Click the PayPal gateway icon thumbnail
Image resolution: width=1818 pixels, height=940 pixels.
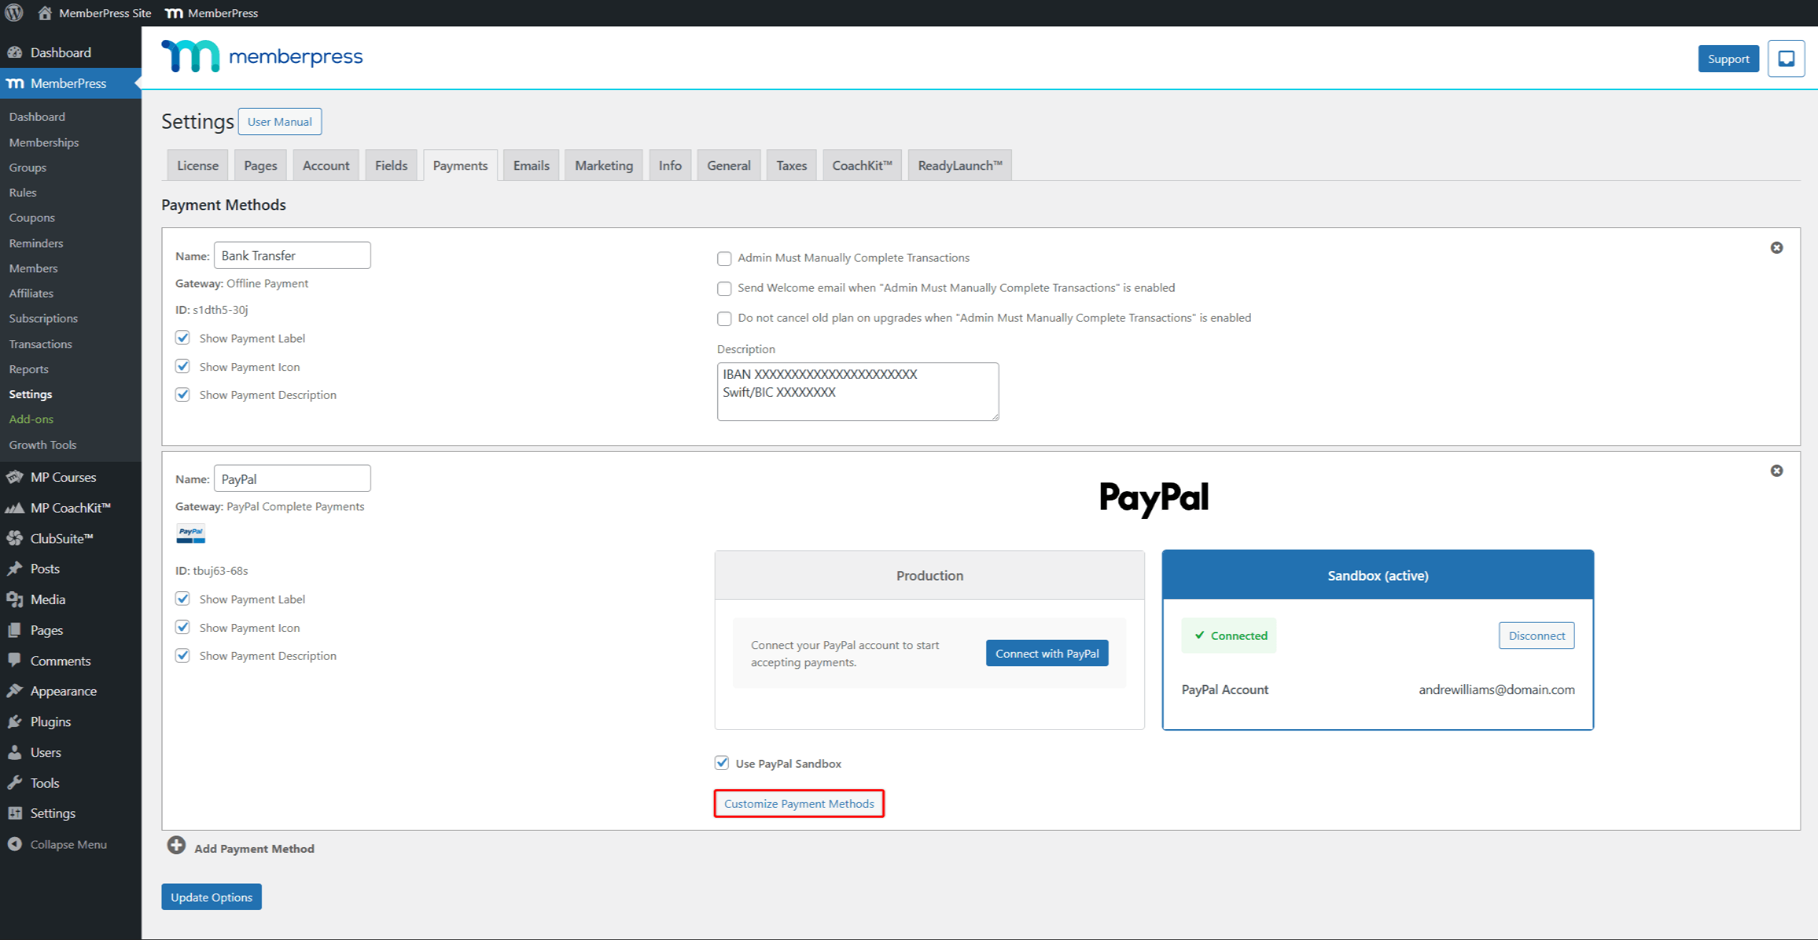[x=190, y=533]
